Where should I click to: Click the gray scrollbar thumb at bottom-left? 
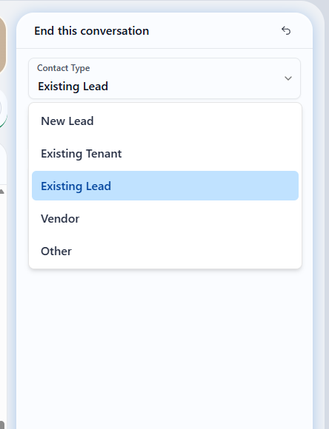[2, 425]
